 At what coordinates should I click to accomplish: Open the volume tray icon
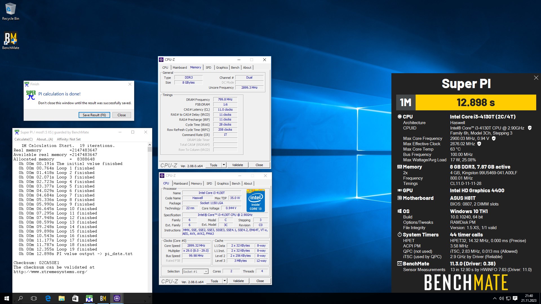click(501, 298)
